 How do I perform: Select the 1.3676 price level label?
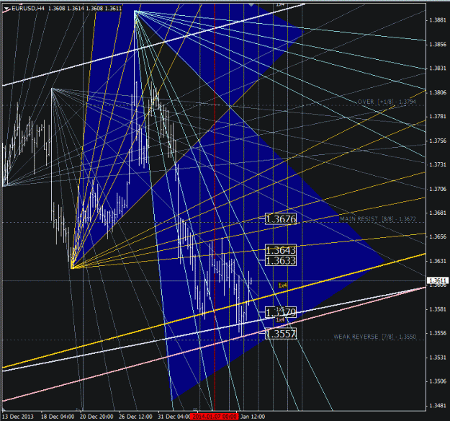click(280, 219)
